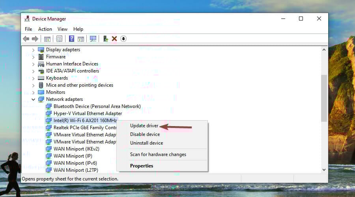Select the Keyboards category label
This screenshot has height=197, width=355.
point(57,78)
